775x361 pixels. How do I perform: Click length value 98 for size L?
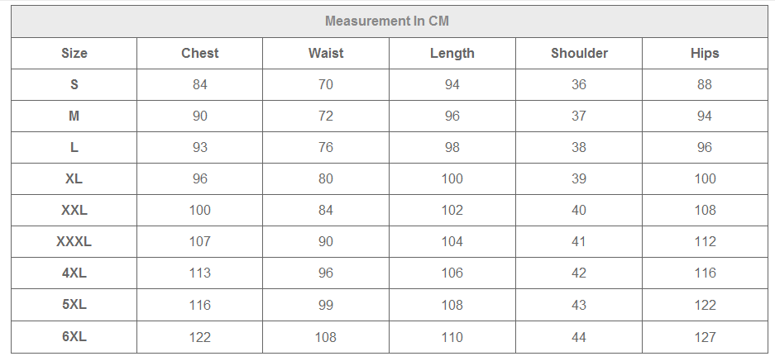452,147
